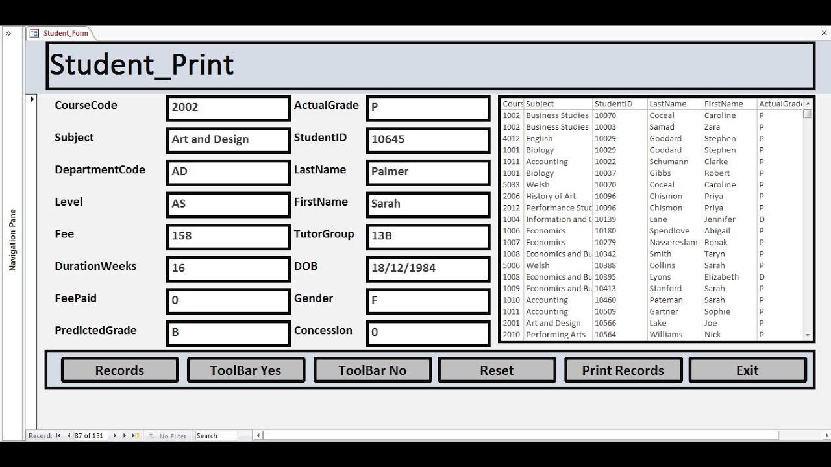Image resolution: width=831 pixels, height=467 pixels.
Task: Click the Reset button
Action: (497, 370)
